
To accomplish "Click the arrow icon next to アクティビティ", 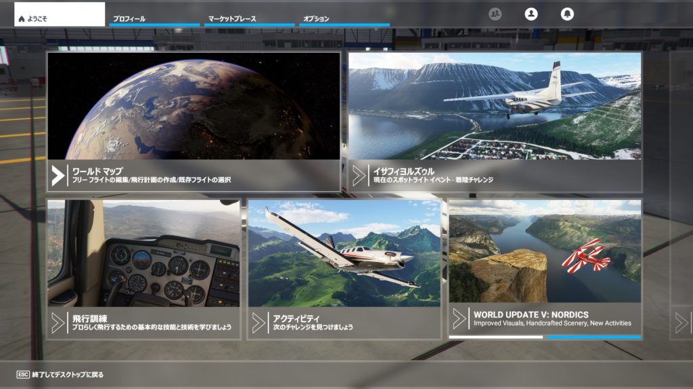I will [x=259, y=323].
